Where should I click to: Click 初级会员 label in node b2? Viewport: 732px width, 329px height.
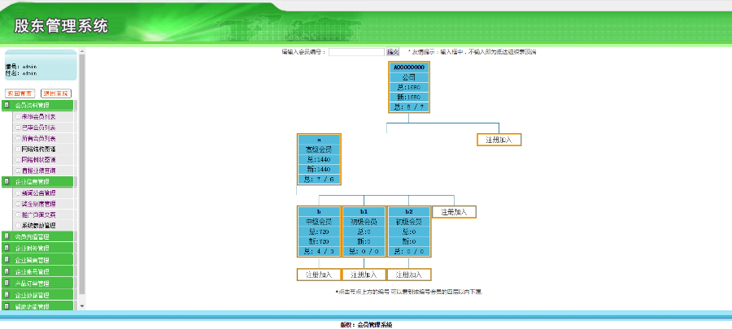click(409, 222)
